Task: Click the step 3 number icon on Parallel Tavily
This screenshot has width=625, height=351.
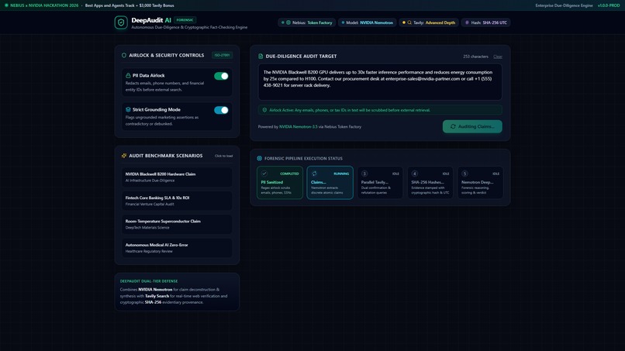Action: pyautogui.click(x=364, y=174)
